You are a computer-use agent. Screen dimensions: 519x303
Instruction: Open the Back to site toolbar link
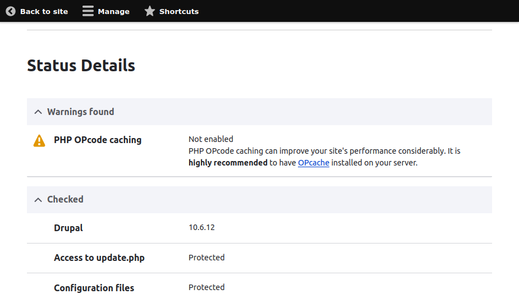tap(37, 11)
